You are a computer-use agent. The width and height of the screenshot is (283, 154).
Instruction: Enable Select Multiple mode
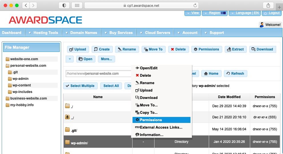pos(80,86)
